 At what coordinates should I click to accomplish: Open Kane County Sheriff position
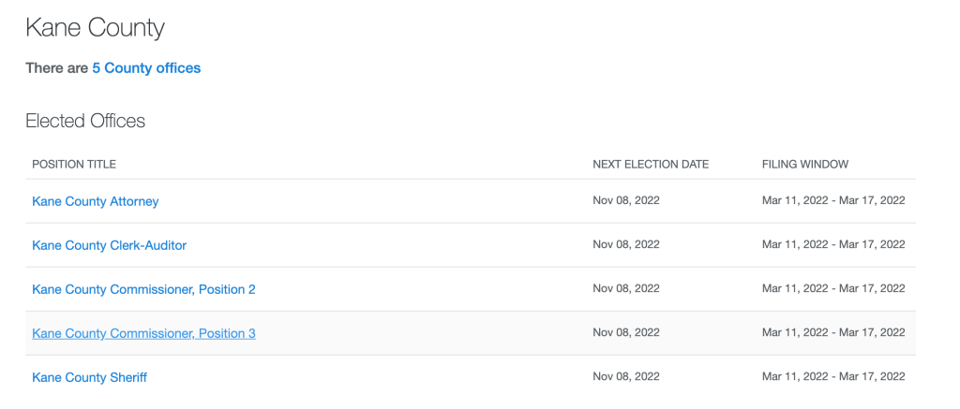click(x=89, y=377)
